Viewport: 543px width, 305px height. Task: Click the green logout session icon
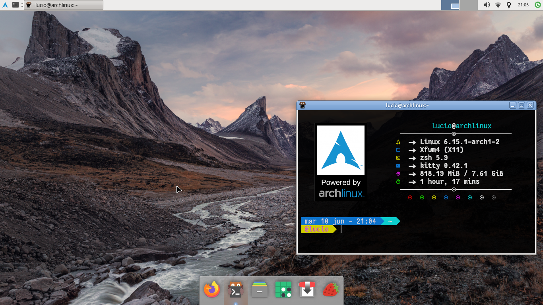[x=537, y=5]
